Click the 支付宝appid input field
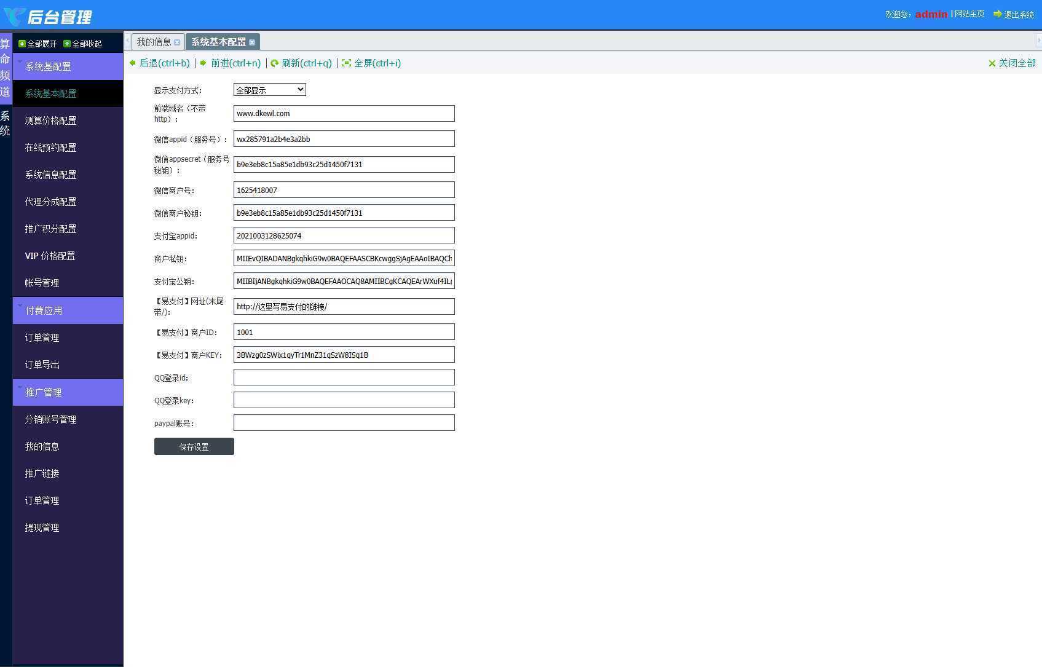Image resolution: width=1042 pixels, height=667 pixels. pos(344,235)
